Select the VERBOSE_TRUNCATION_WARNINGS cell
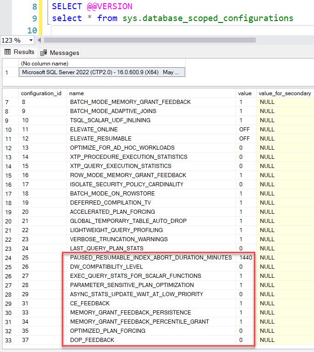This screenshot has width=314, height=352. click(151, 239)
